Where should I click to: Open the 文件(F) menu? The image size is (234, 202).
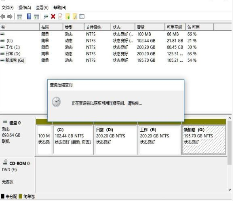tap(7, 7)
